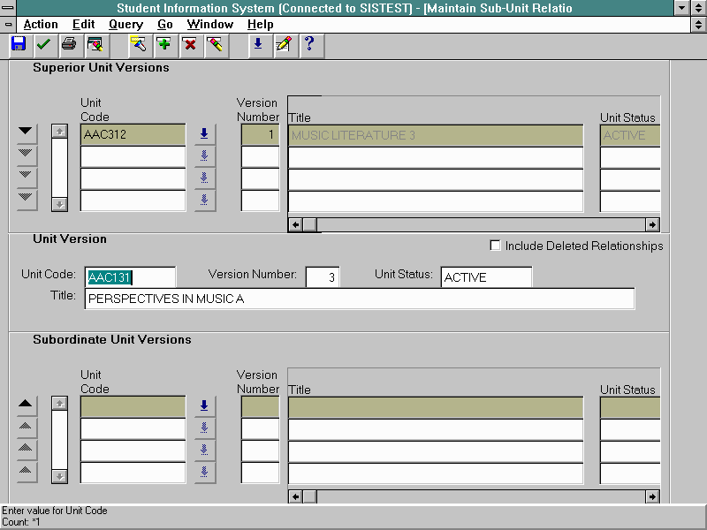Open the Window menu
The image size is (707, 530).
coord(210,25)
